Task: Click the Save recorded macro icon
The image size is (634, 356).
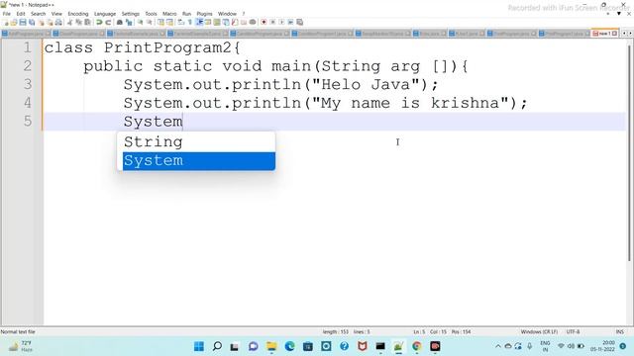Action: (x=299, y=22)
